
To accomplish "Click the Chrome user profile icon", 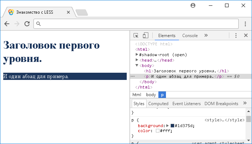I will [x=193, y=5].
